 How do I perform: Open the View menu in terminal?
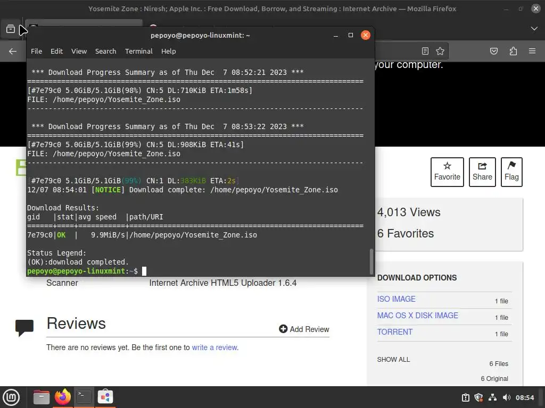tap(79, 52)
